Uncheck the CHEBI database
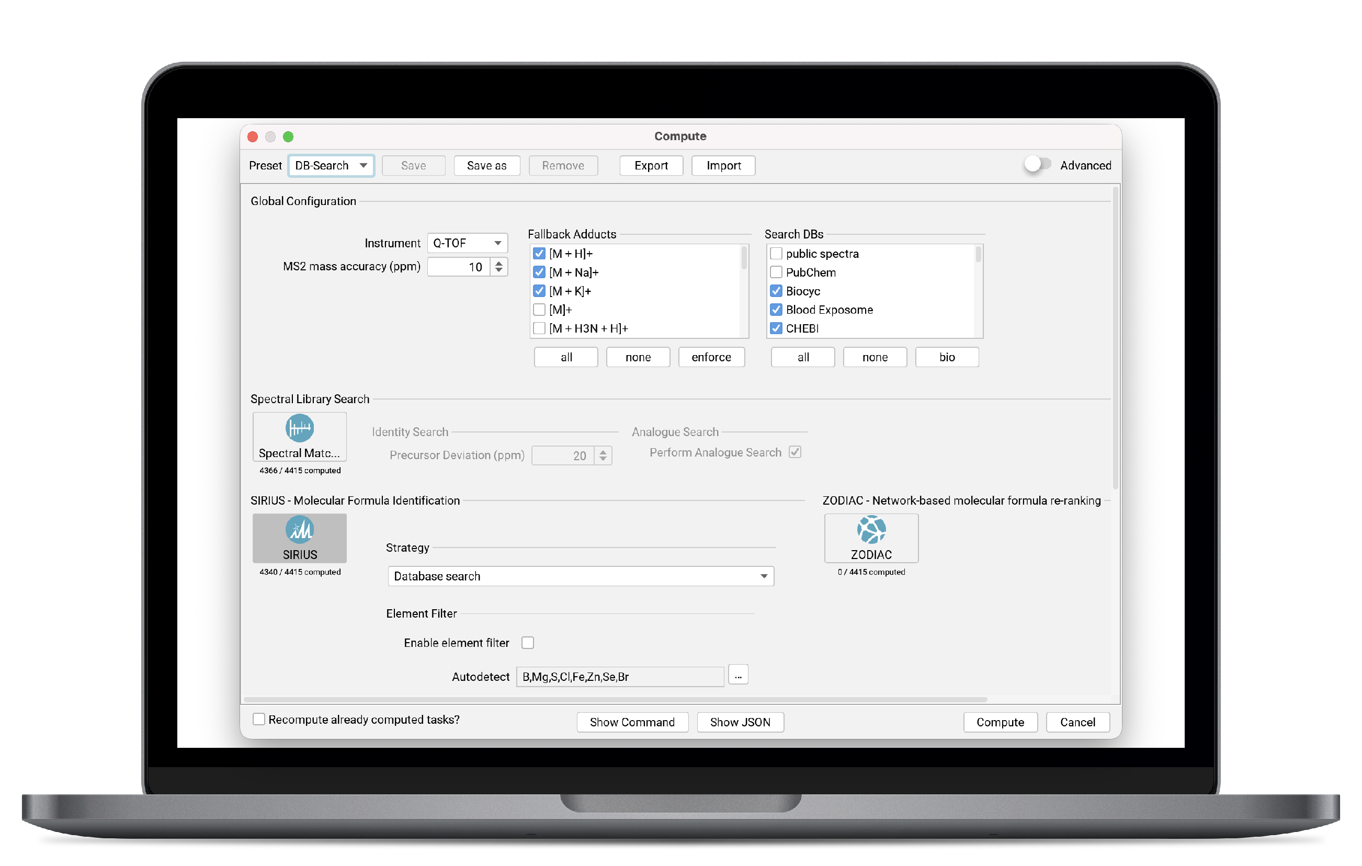The height and width of the screenshot is (866, 1362). tap(776, 328)
